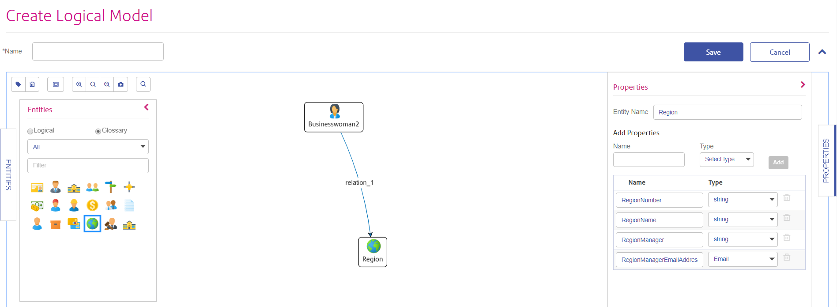This screenshot has height=307, width=837.
Task: Click the fit-to-screen frame icon
Action: [56, 84]
